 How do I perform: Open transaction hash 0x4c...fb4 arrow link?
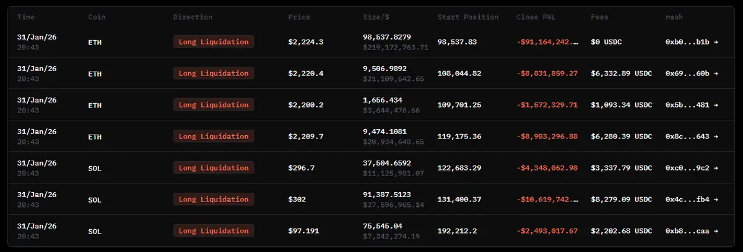coord(692,199)
